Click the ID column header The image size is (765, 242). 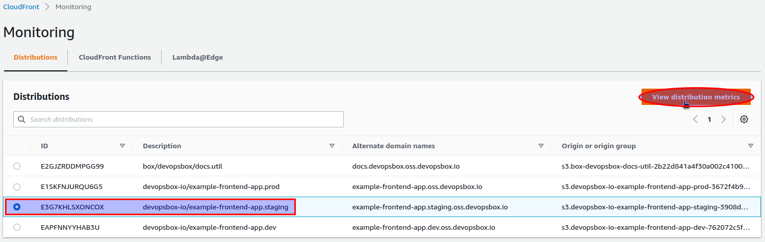pos(44,146)
